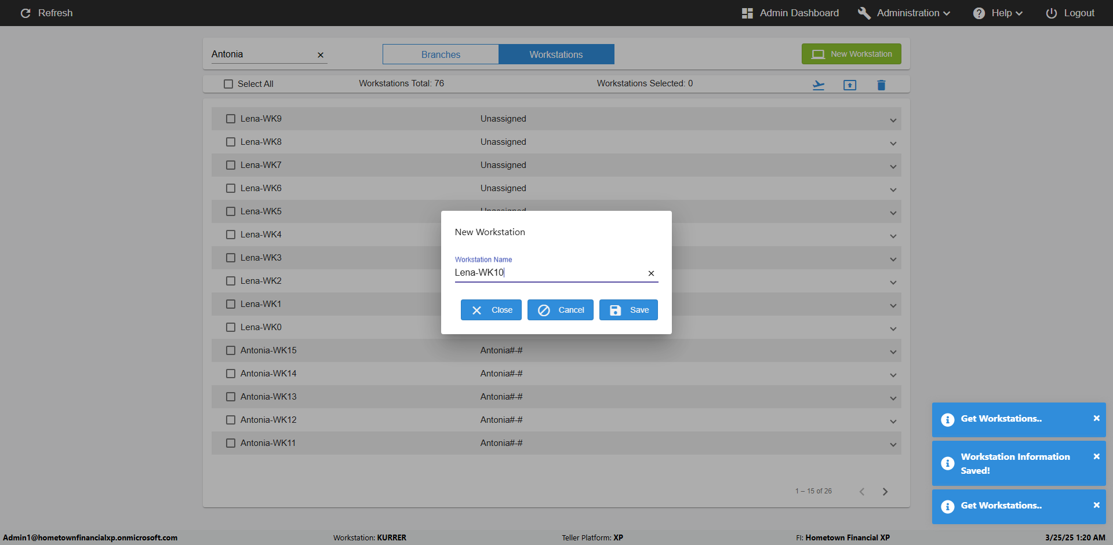Go to previous page of workstations
The height and width of the screenshot is (545, 1113).
pyautogui.click(x=862, y=492)
